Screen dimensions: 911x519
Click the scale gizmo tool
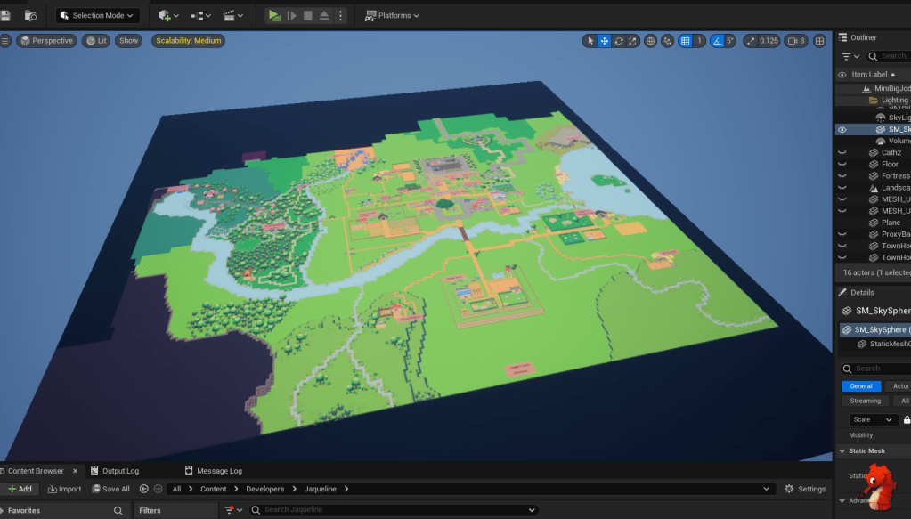(632, 41)
